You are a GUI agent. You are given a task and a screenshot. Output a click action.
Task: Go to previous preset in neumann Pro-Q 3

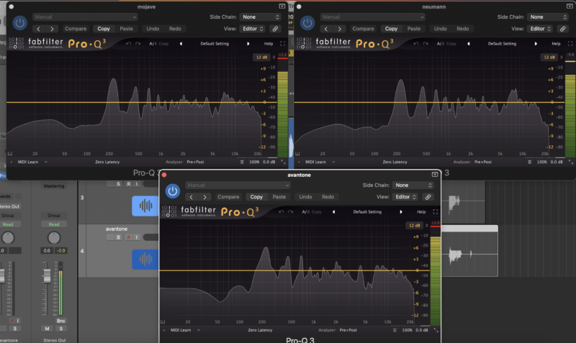(x=468, y=43)
